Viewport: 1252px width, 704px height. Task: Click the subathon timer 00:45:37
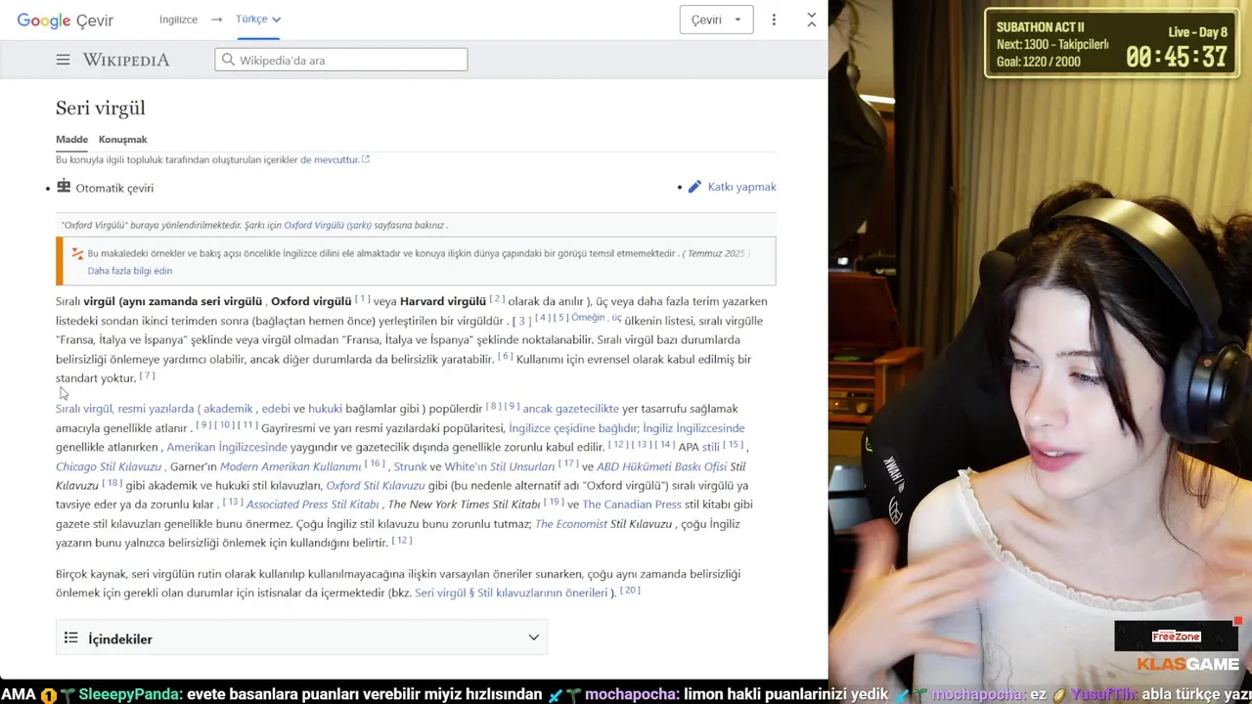click(1176, 57)
